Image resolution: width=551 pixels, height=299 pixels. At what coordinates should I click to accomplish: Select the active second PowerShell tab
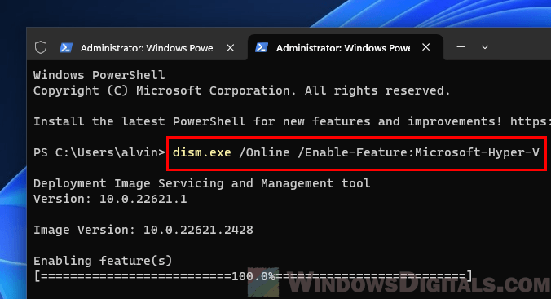tap(346, 47)
